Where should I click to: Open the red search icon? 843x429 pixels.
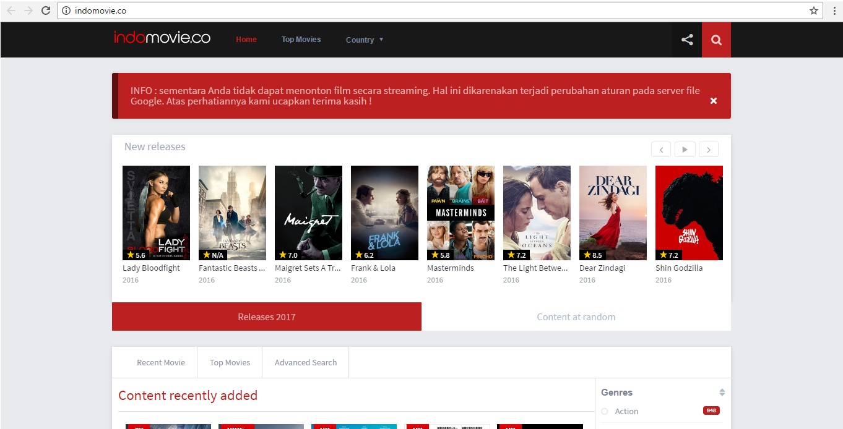tap(716, 40)
